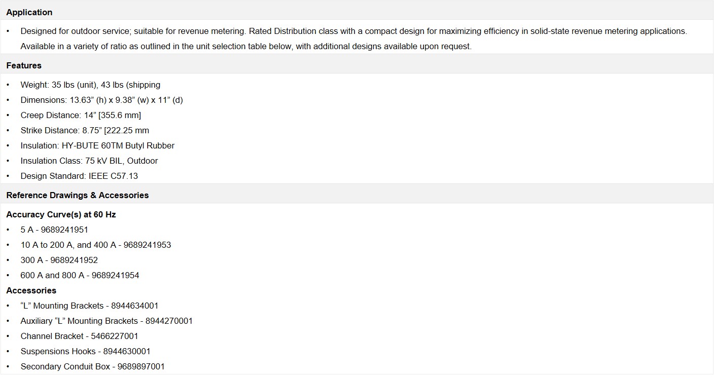Image resolution: width=714 pixels, height=377 pixels.
Task: Click accuracy curve number 9689241951
Action: (x=64, y=230)
